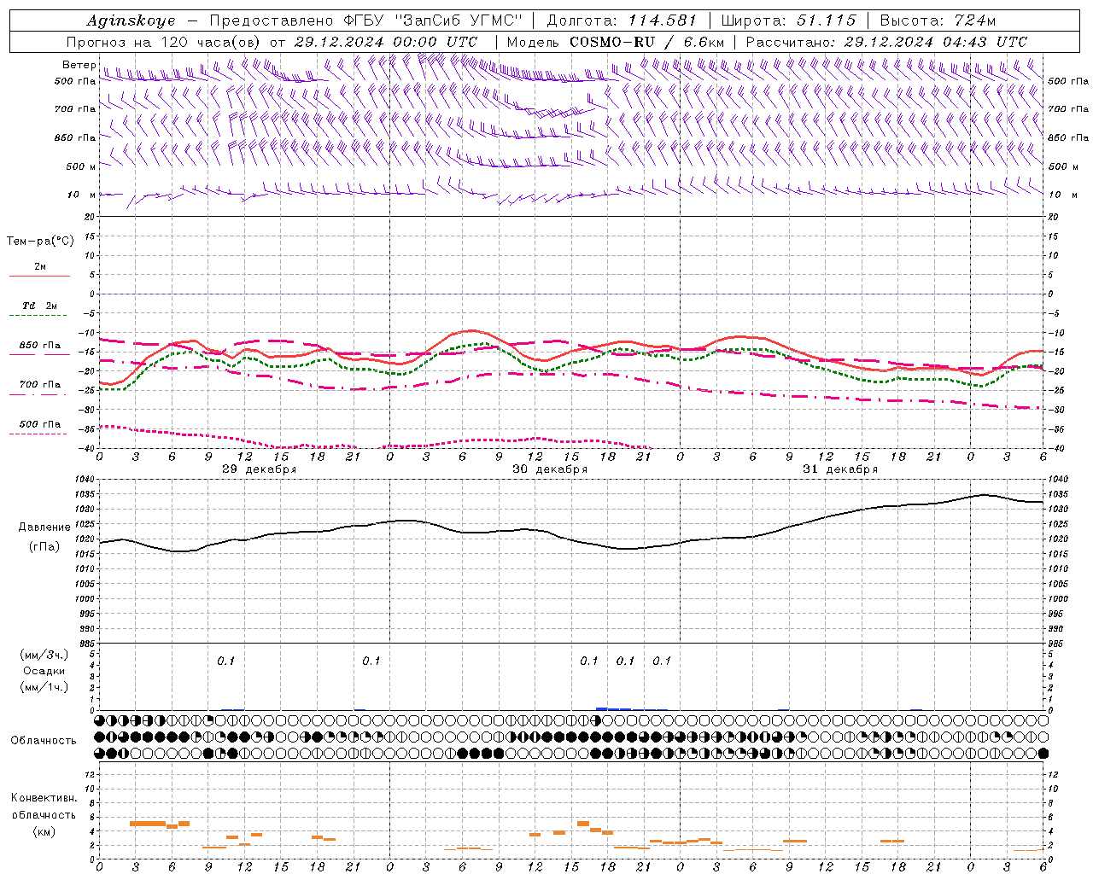This screenshot has width=1093, height=874.
Task: Click the "30 декабря" date label
Action: (x=550, y=469)
